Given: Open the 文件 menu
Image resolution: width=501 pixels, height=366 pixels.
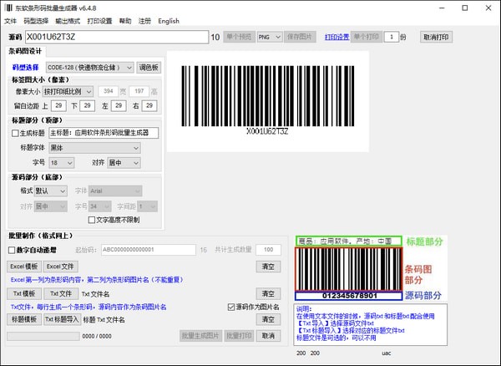Looking at the screenshot, I should coord(10,21).
